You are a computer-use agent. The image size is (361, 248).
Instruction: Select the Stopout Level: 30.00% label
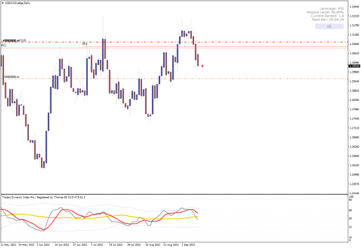(325, 12)
